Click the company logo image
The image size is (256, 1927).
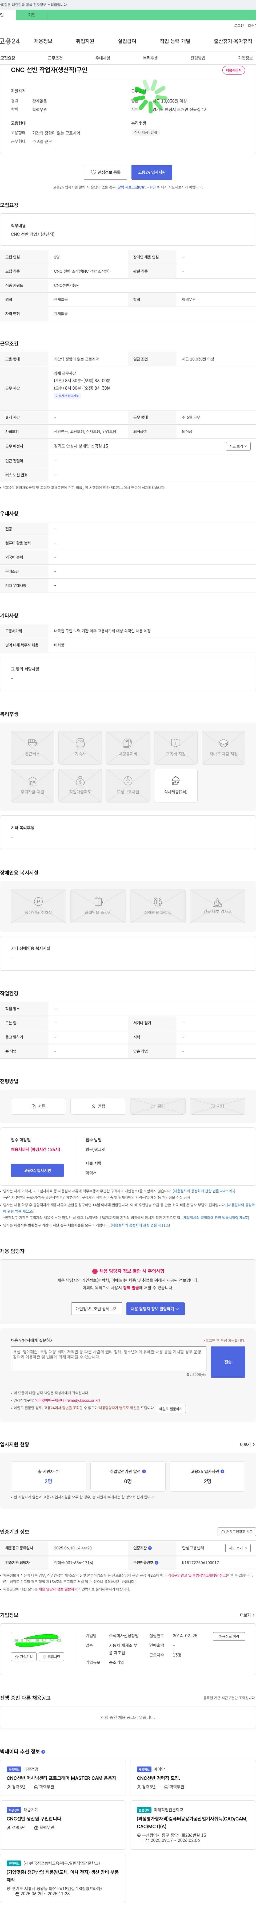37,1640
